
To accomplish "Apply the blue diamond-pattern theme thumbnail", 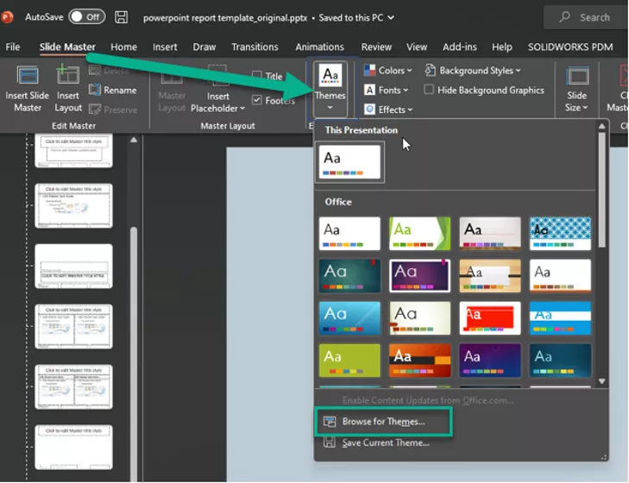I will click(560, 234).
